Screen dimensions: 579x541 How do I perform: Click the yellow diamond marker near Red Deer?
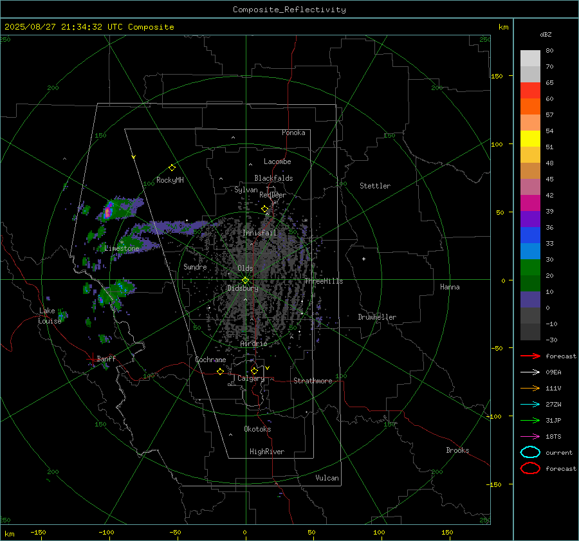pos(265,209)
